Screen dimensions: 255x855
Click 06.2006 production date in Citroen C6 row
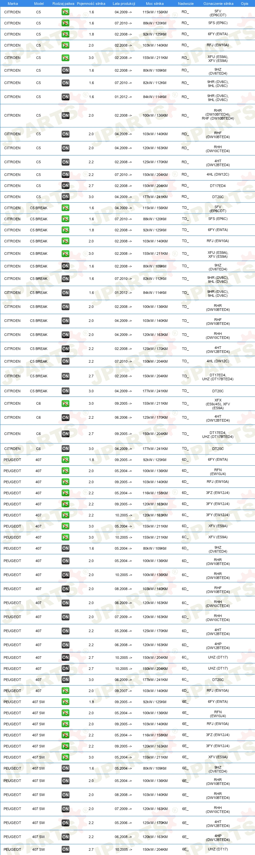point(123,417)
